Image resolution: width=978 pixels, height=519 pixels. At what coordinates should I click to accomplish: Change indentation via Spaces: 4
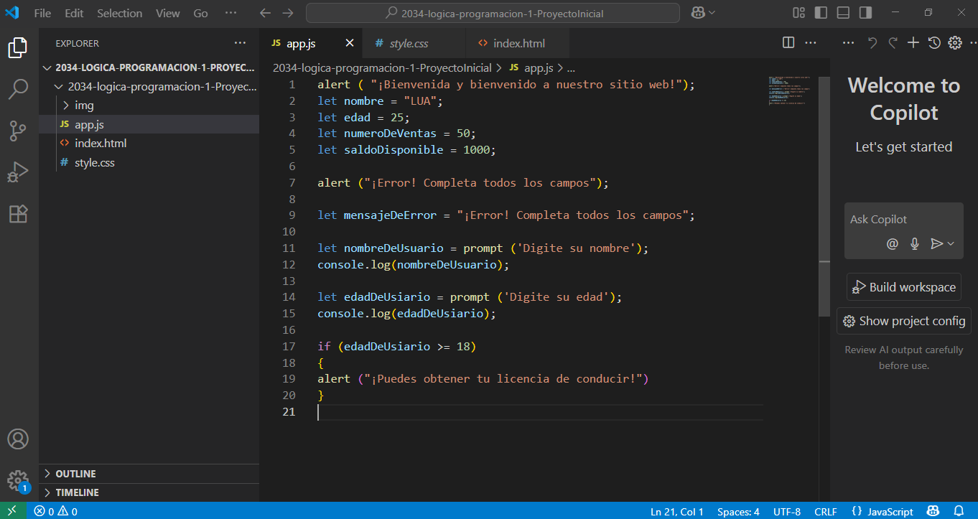point(738,511)
